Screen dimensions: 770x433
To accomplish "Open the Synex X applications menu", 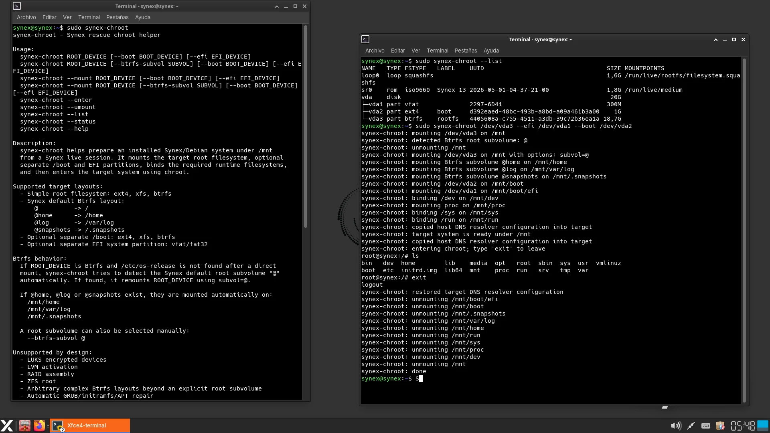I will pyautogui.click(x=7, y=425).
